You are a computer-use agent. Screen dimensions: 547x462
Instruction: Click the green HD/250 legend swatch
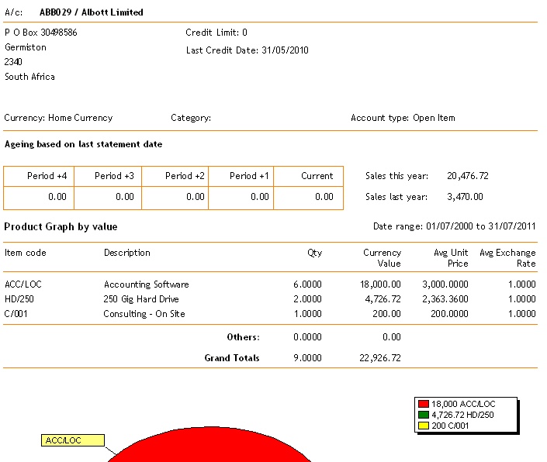click(424, 415)
